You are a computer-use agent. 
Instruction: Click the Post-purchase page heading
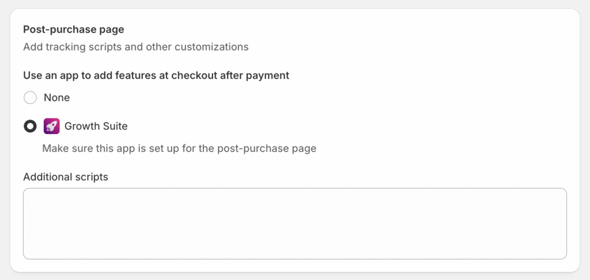pyautogui.click(x=74, y=29)
